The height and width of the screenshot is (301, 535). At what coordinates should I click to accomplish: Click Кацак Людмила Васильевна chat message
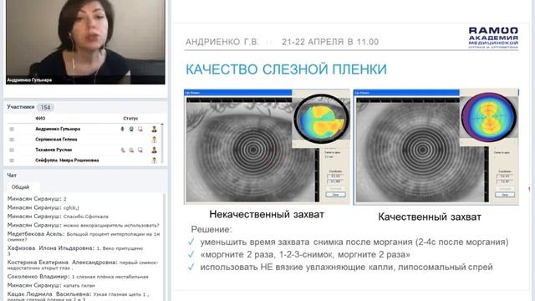coord(78,296)
